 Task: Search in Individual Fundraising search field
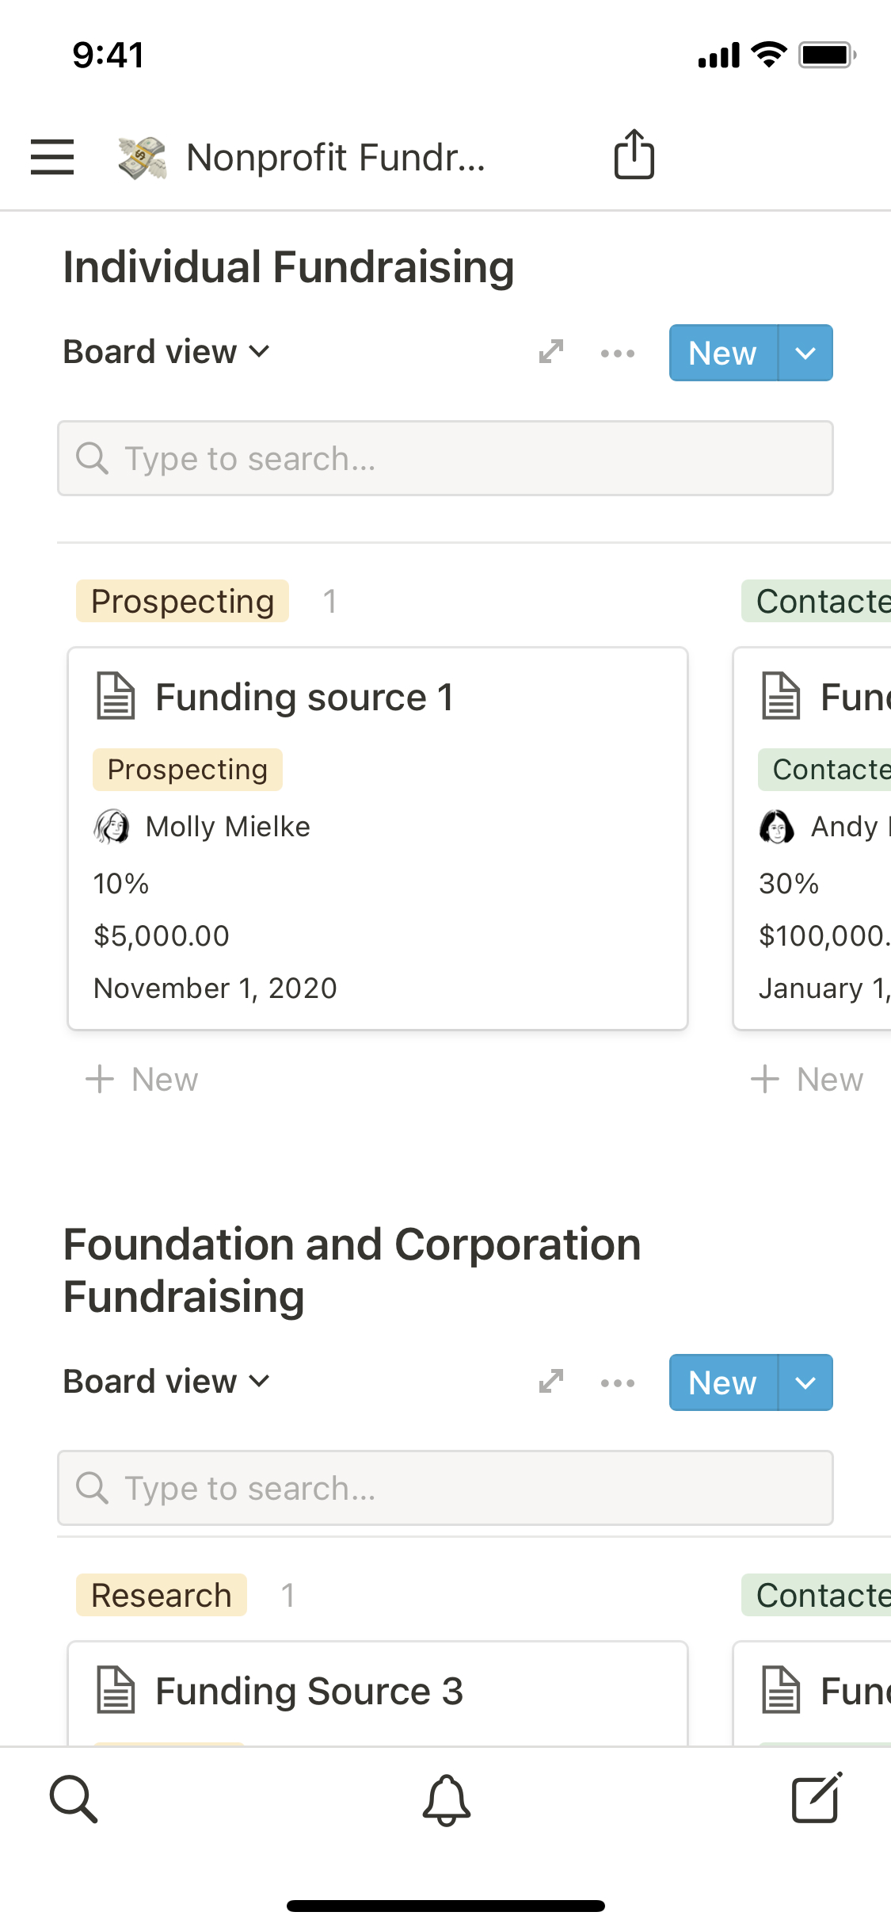(x=445, y=459)
